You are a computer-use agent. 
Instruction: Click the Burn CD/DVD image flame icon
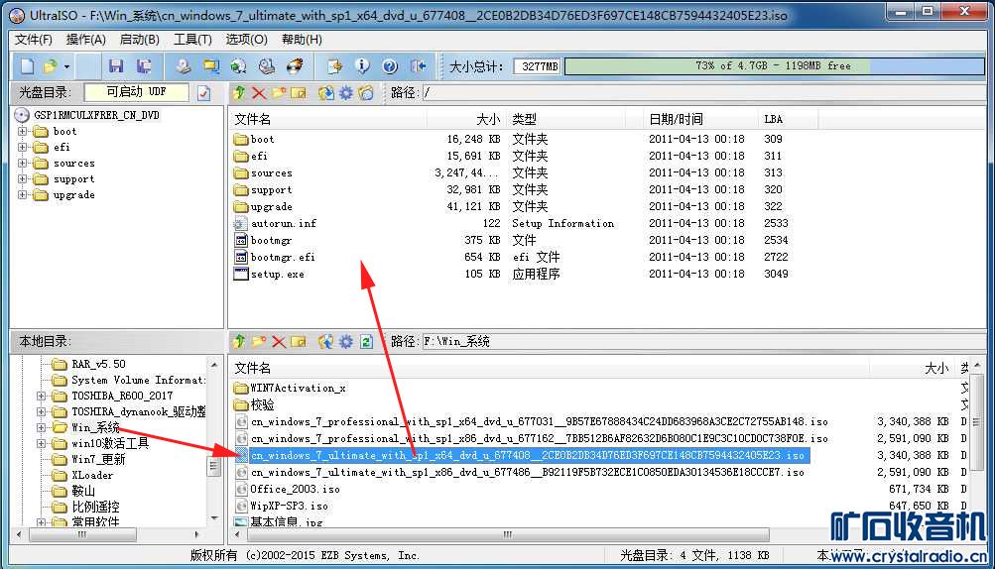coord(295,66)
